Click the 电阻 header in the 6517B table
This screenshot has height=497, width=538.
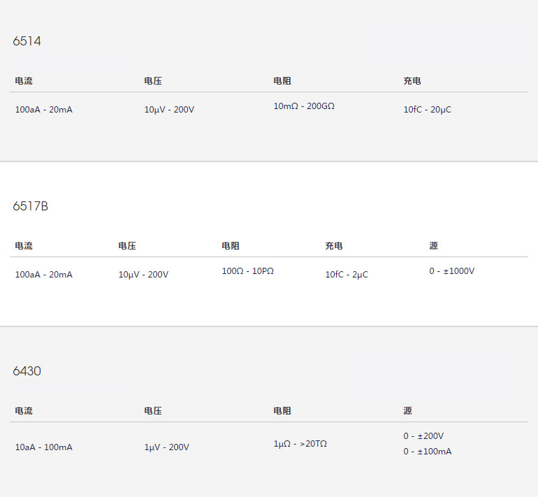click(231, 246)
